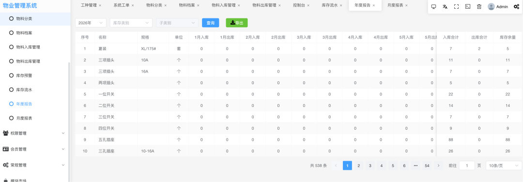Click the 入库合计 column header
The image size is (523, 182).
(x=451, y=37)
